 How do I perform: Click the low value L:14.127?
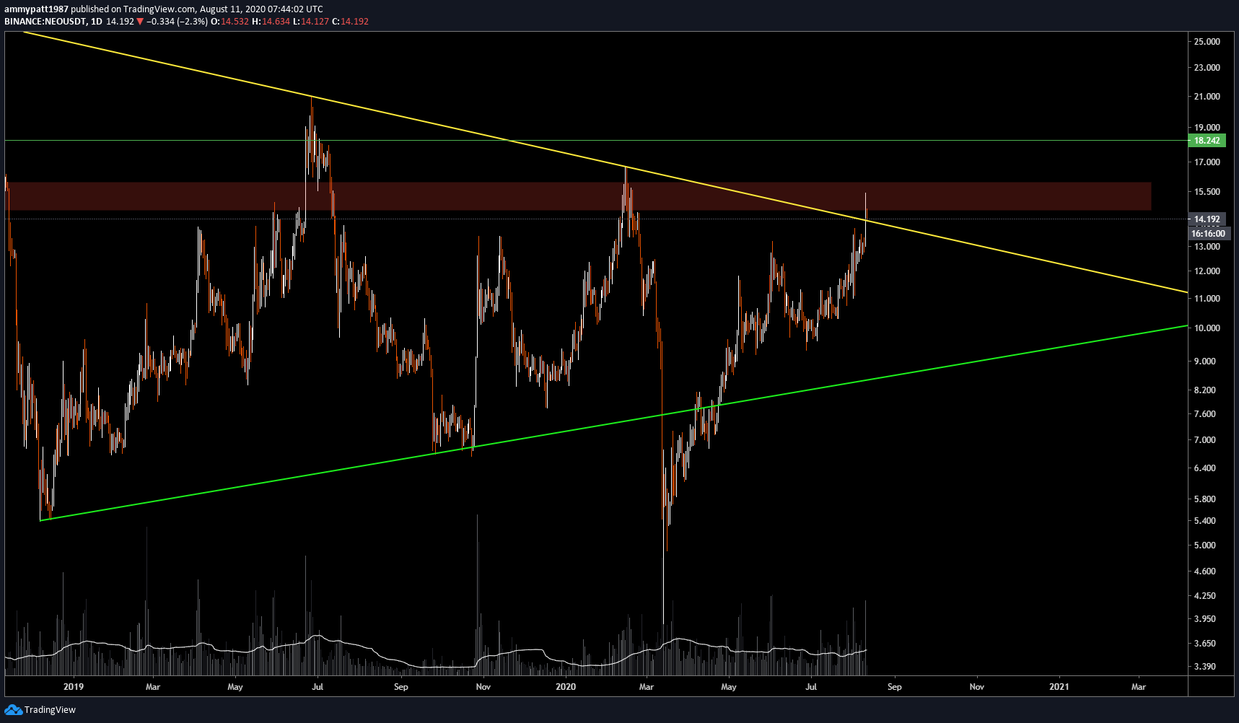(310, 22)
